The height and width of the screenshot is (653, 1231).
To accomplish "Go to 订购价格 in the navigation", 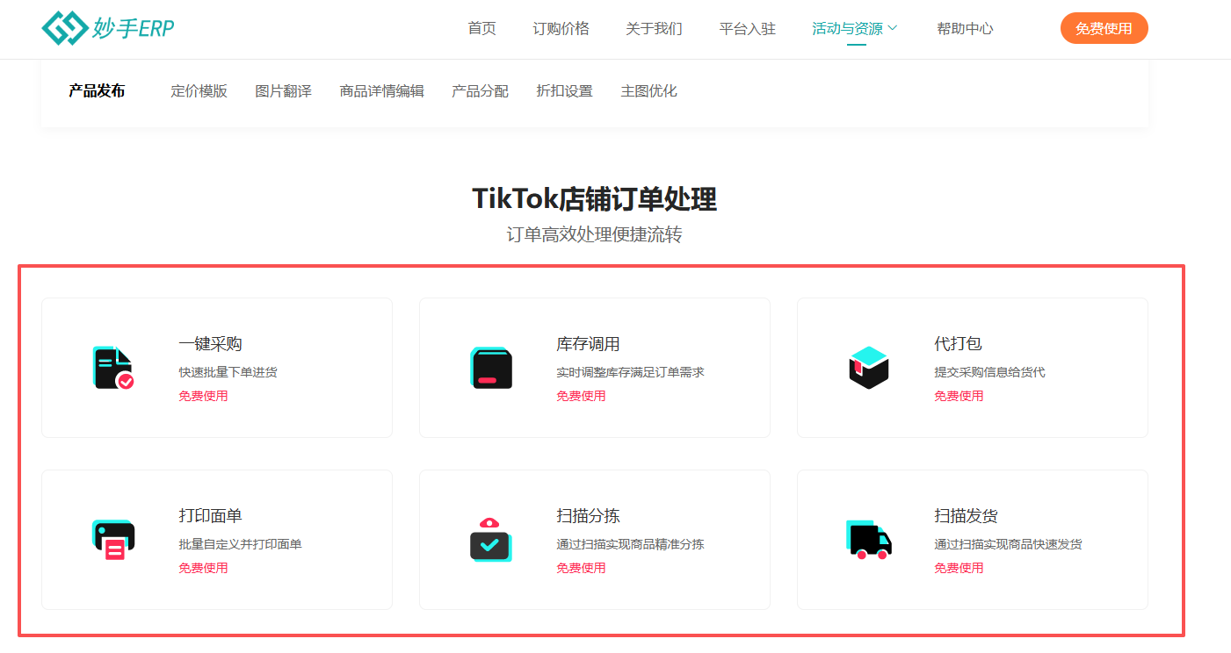I will pyautogui.click(x=561, y=28).
